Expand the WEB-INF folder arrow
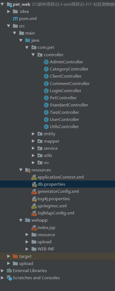The width and height of the screenshot is (115, 291). (27, 249)
